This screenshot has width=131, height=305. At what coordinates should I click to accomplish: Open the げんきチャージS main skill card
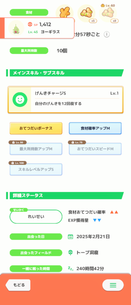(66, 100)
